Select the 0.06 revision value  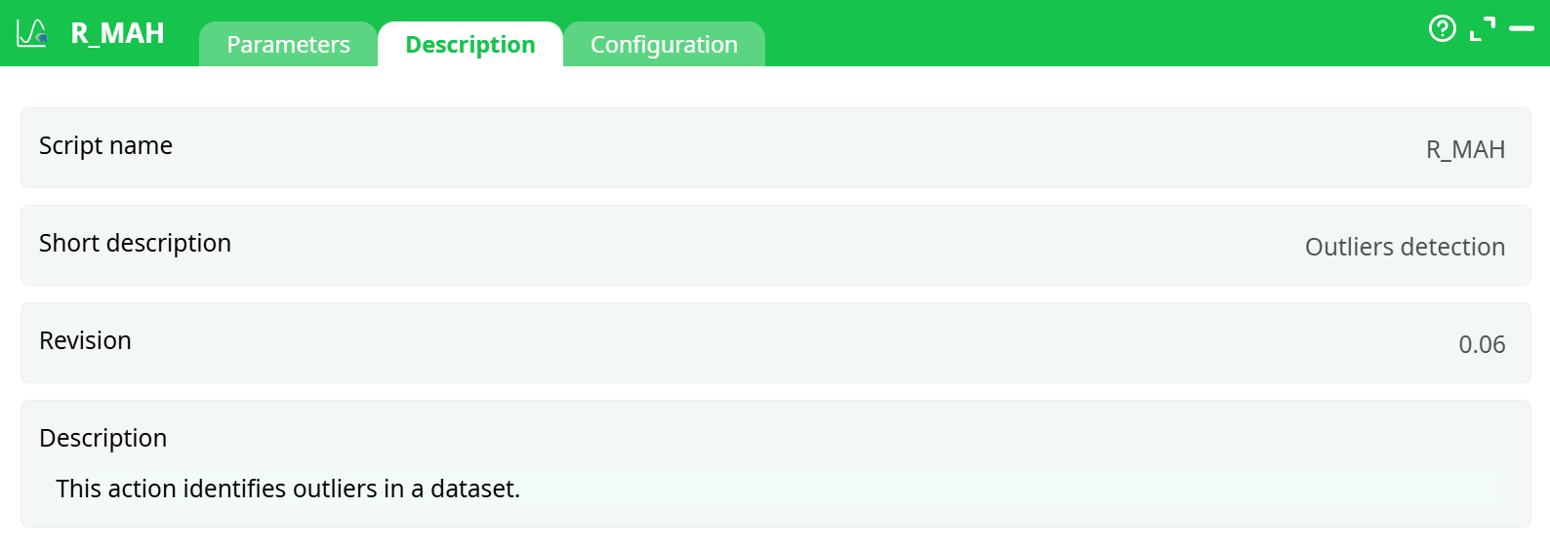click(x=1481, y=345)
